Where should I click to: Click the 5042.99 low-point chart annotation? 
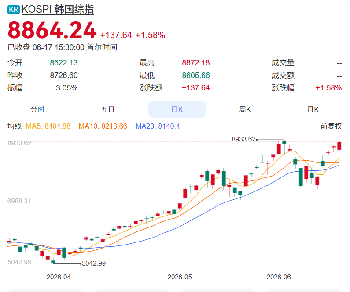tap(94, 263)
